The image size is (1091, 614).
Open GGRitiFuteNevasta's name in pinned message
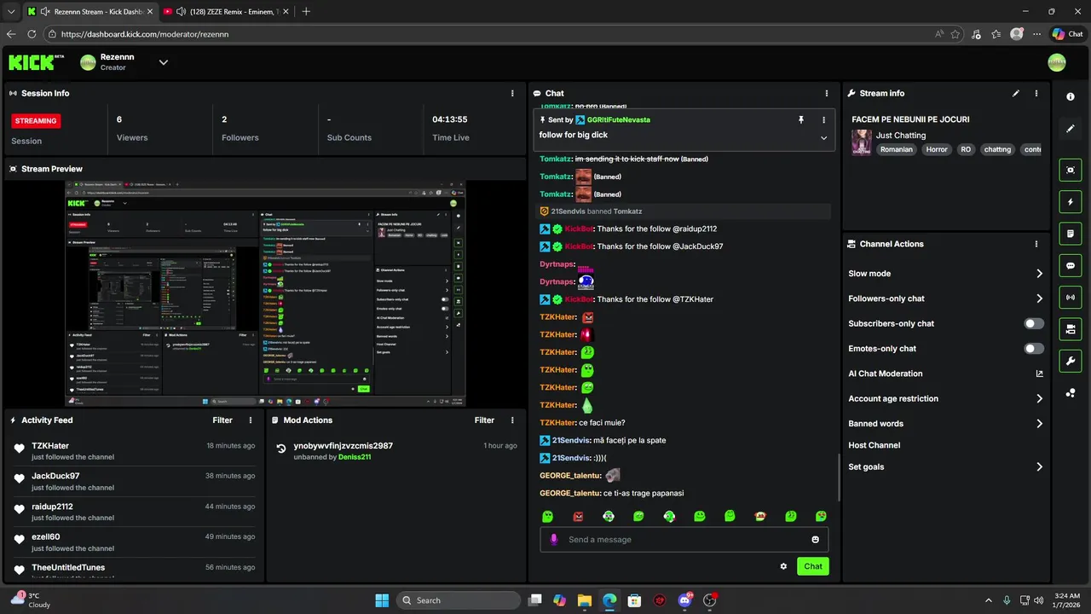(x=619, y=120)
